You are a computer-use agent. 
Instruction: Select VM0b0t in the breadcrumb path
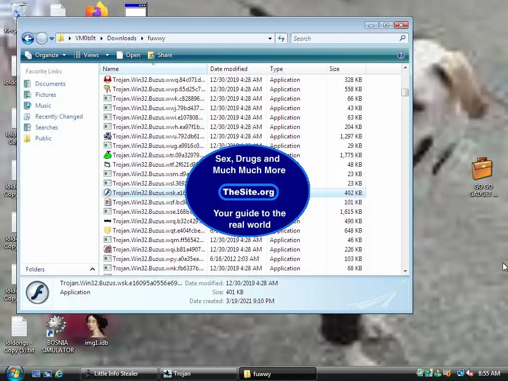85,38
